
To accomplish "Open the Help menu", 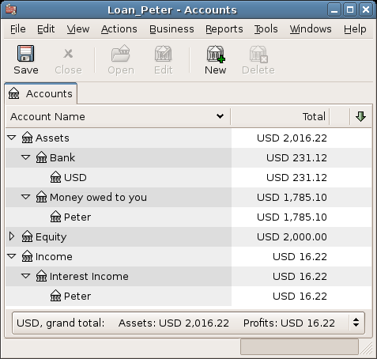I will point(355,29).
